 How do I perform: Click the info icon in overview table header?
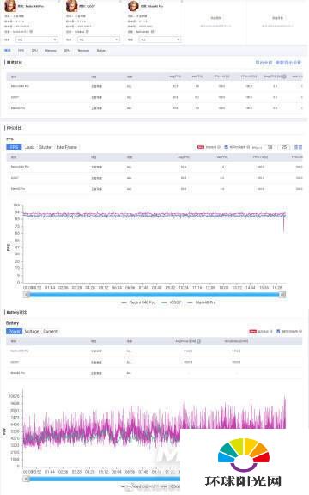tap(284, 76)
